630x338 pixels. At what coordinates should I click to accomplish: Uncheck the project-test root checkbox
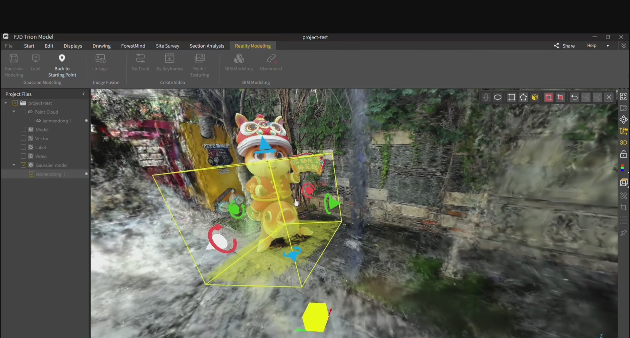coord(15,103)
